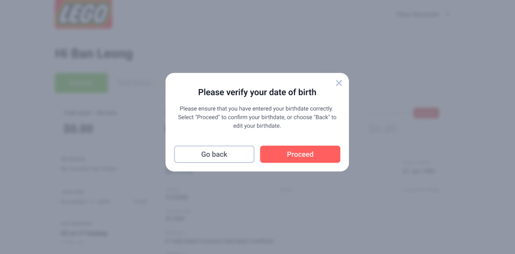Switch to the tab beside the green button
Viewport: 515px width, 254px height.
point(135,83)
